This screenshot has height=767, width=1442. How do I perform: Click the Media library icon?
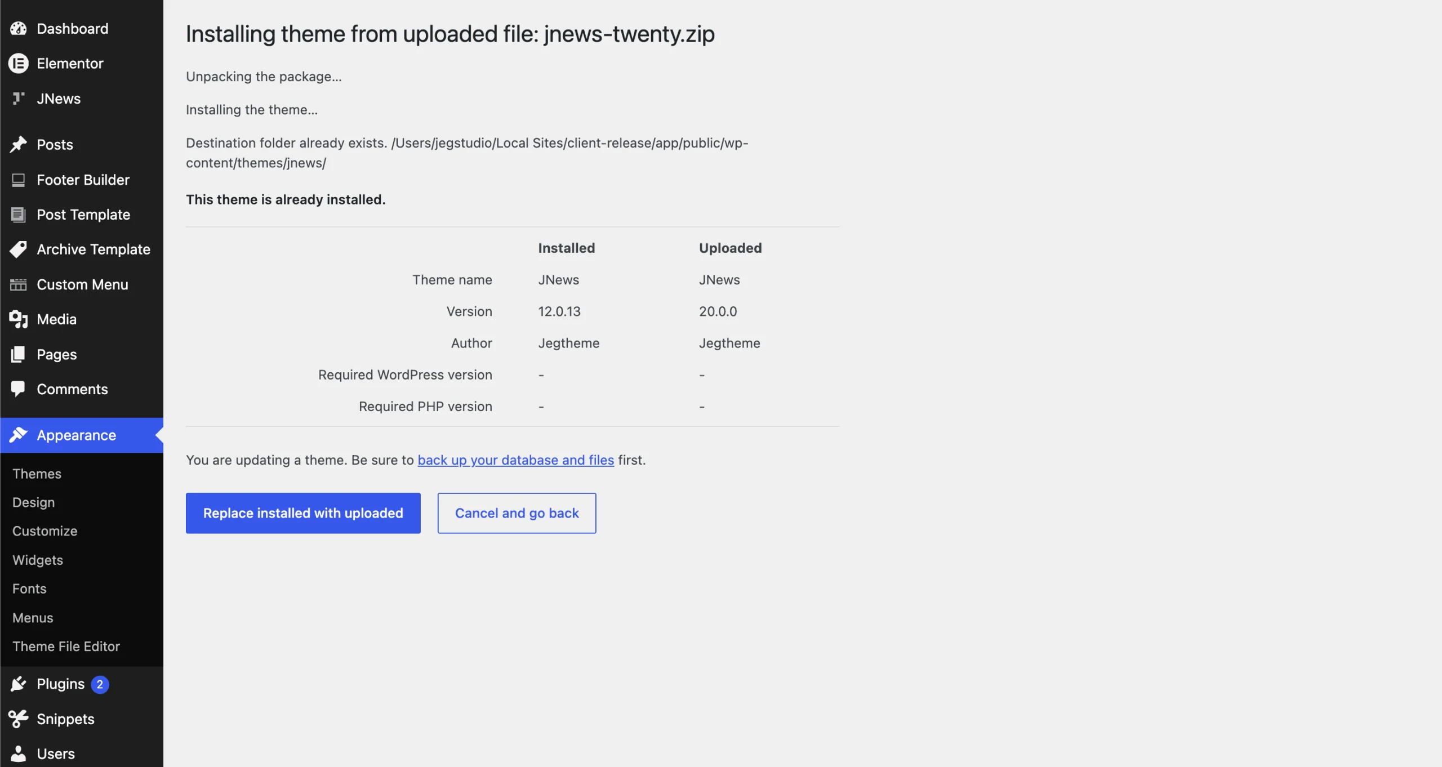18,319
